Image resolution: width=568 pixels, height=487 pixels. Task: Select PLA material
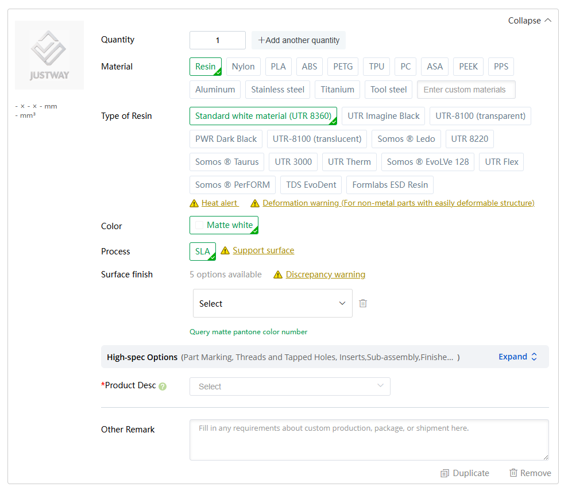(x=278, y=67)
